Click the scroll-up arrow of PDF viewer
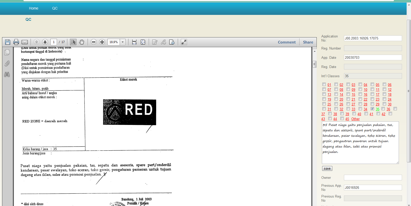Screen dimensions: 411x206 click(x=315, y=51)
